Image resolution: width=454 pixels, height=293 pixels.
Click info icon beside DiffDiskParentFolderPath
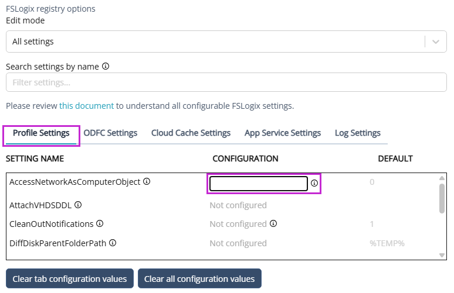113,242
